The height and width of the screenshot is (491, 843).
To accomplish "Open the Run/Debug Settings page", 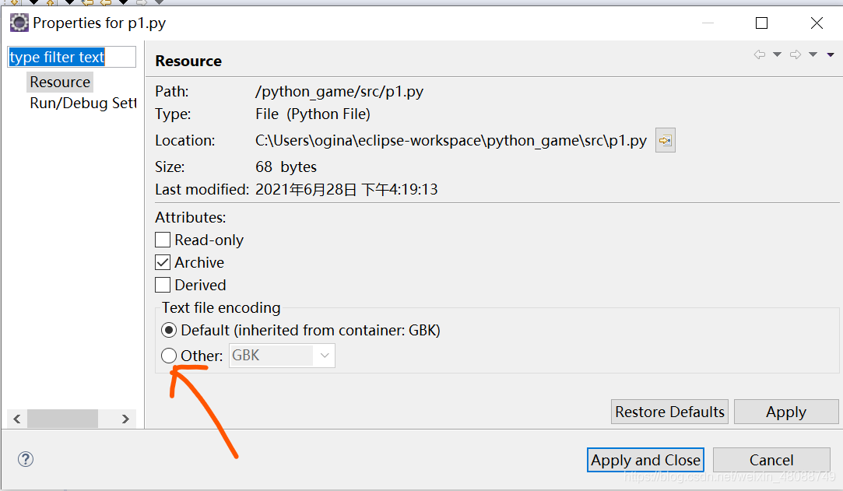I will pos(82,103).
